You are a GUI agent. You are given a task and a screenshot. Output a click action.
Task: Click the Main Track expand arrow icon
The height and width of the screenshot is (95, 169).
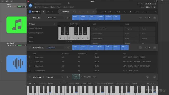(147, 77)
